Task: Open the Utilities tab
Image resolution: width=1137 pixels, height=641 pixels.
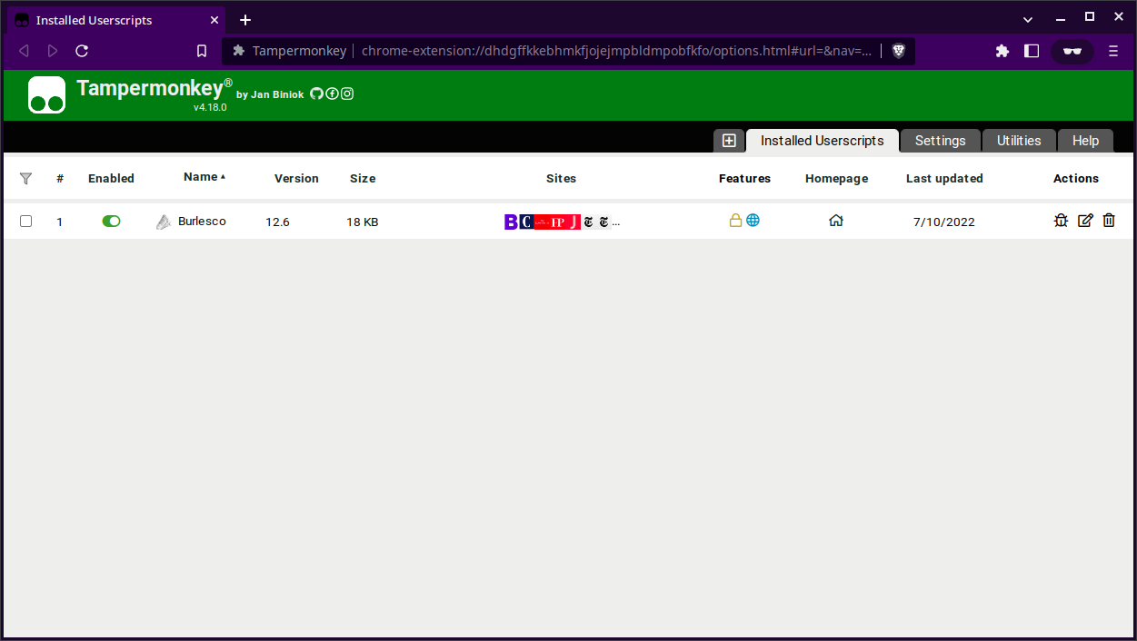Action: (x=1019, y=141)
